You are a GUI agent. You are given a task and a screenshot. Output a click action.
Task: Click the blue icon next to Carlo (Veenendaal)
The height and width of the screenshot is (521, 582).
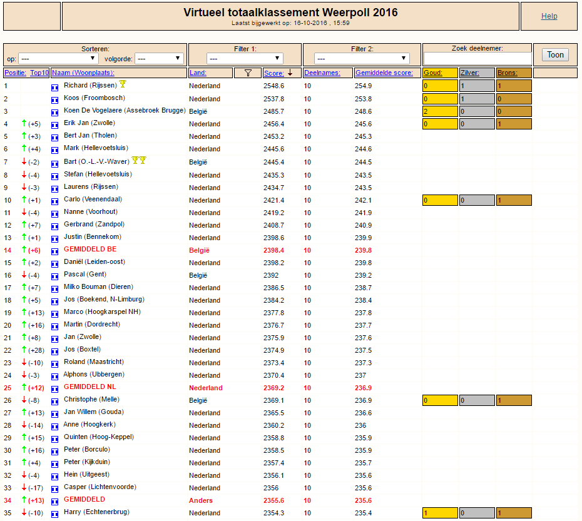(54, 201)
